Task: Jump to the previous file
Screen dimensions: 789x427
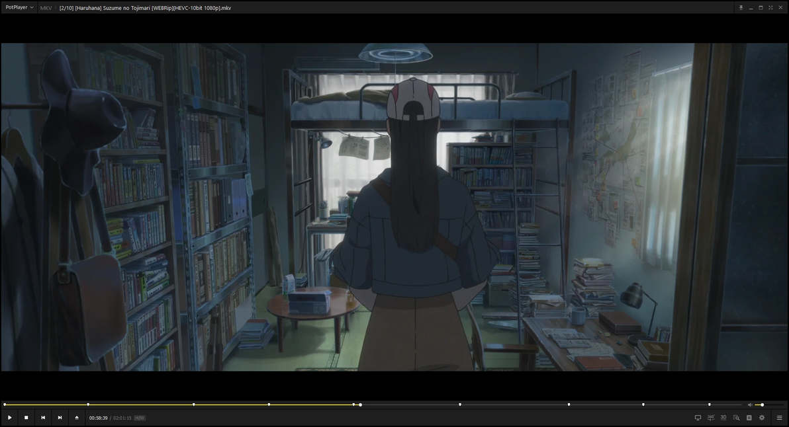Action: [43, 418]
